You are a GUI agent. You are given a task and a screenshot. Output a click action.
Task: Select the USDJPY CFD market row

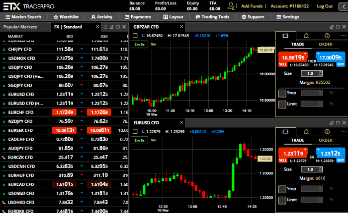coord(64,67)
